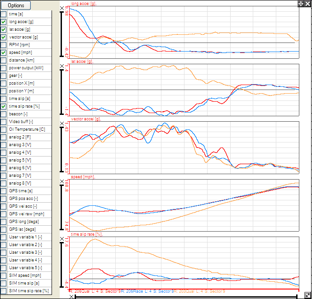This screenshot has height=299, width=312.
Task: Turn on SIM speed [mph] checkbox
Action: [4, 275]
